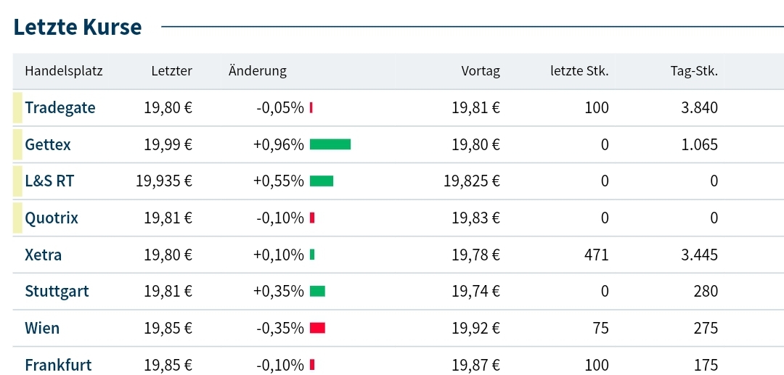Click the Letzter column header
784x375 pixels.
point(171,71)
